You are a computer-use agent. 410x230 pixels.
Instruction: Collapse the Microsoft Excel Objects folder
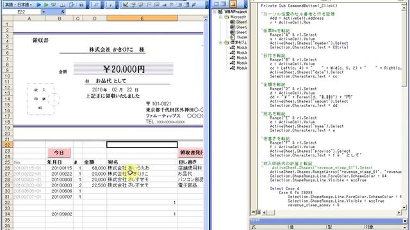220,17
